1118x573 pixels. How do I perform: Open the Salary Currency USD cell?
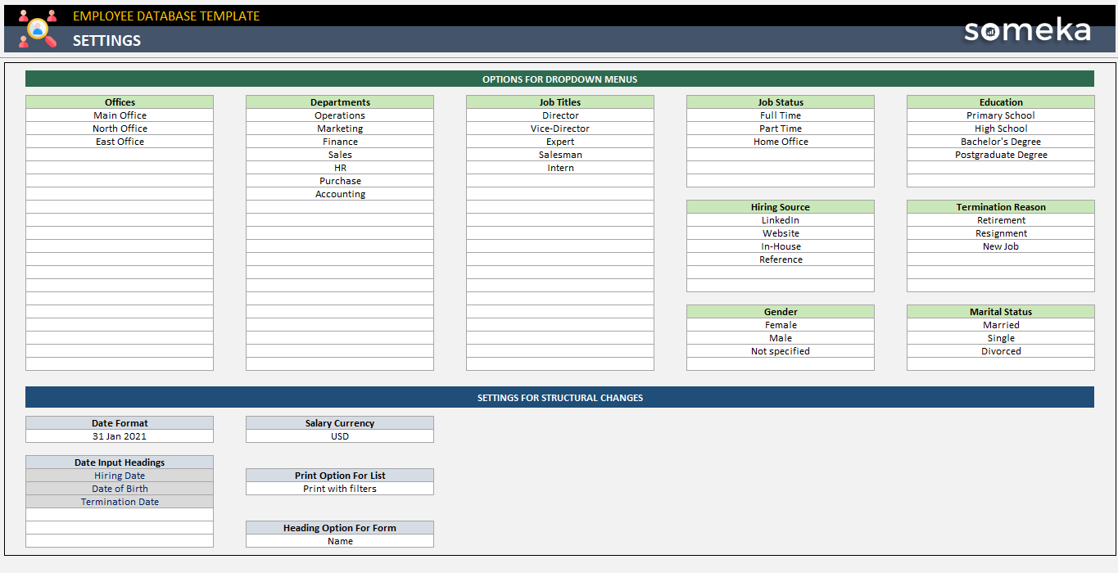pyautogui.click(x=339, y=435)
